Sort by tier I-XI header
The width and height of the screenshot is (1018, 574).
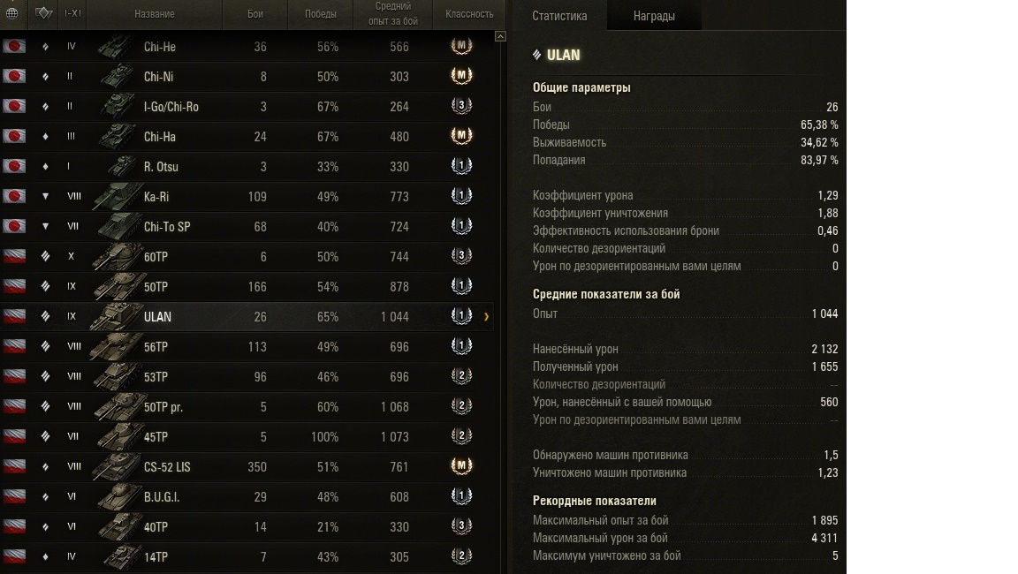[x=72, y=13]
